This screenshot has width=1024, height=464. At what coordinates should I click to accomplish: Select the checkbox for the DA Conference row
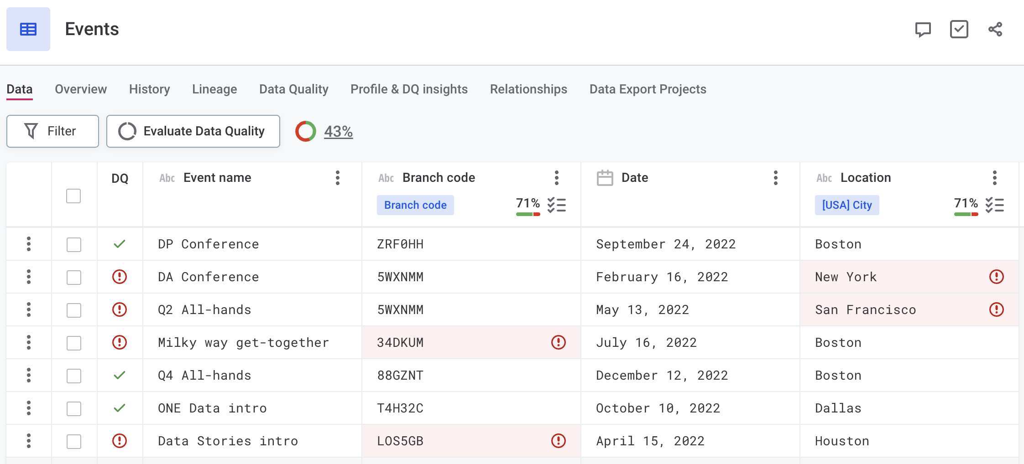(73, 277)
